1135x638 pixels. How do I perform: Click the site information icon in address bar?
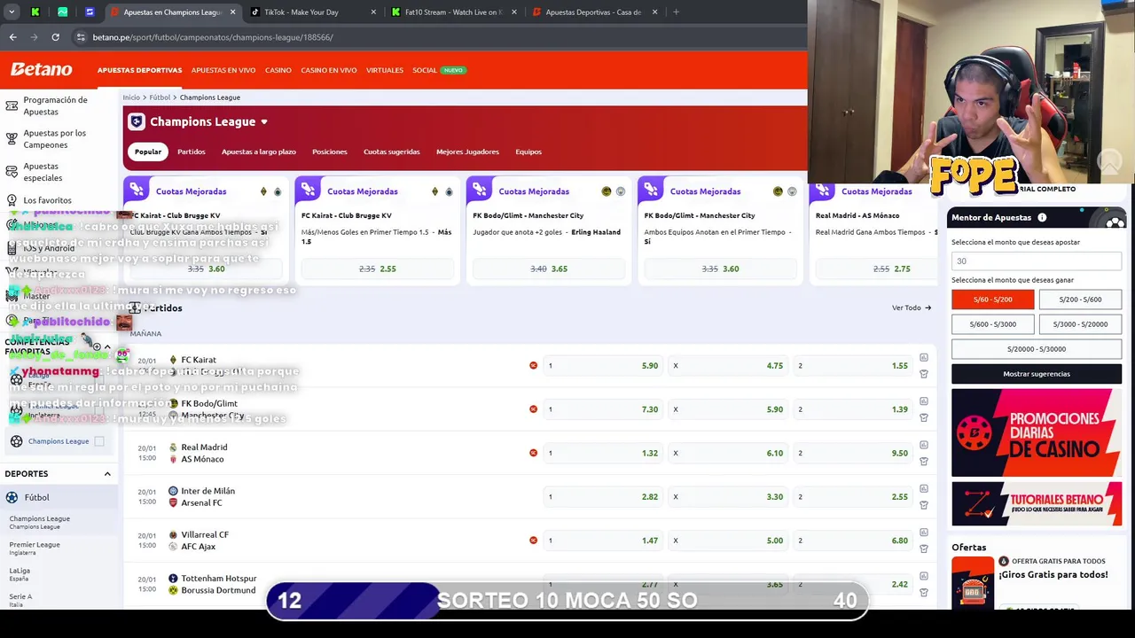(81, 37)
